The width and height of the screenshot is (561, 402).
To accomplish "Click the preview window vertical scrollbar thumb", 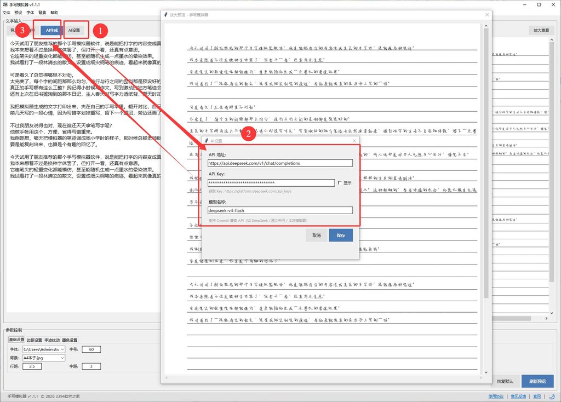I will pos(486,163).
